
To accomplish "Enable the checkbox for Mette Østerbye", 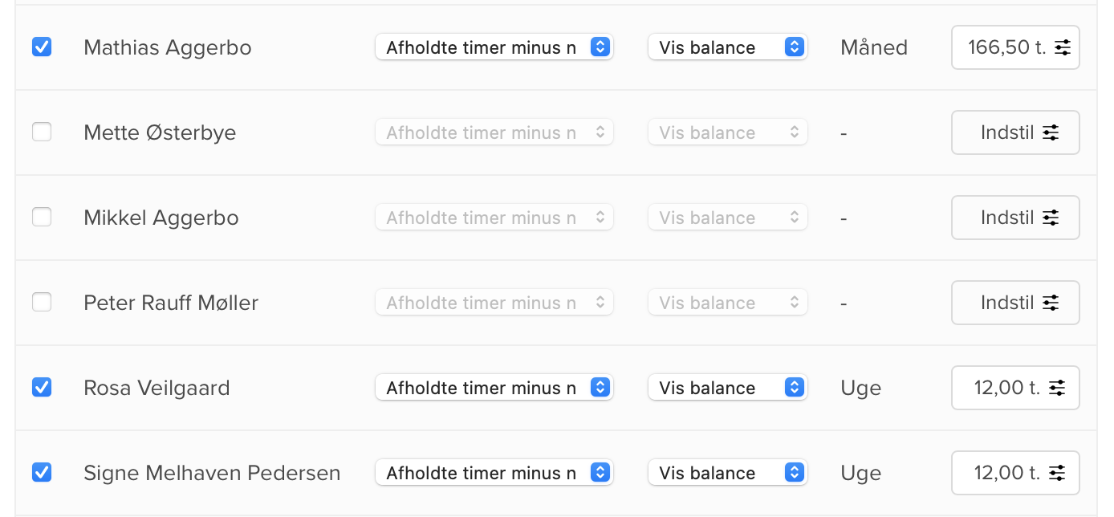I will (42, 132).
